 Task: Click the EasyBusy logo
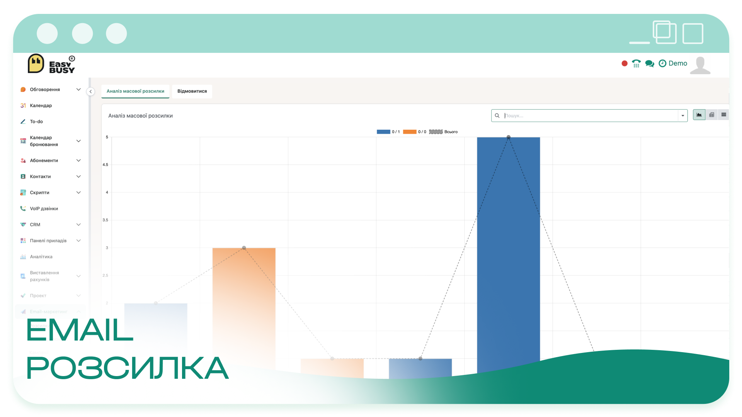click(51, 64)
